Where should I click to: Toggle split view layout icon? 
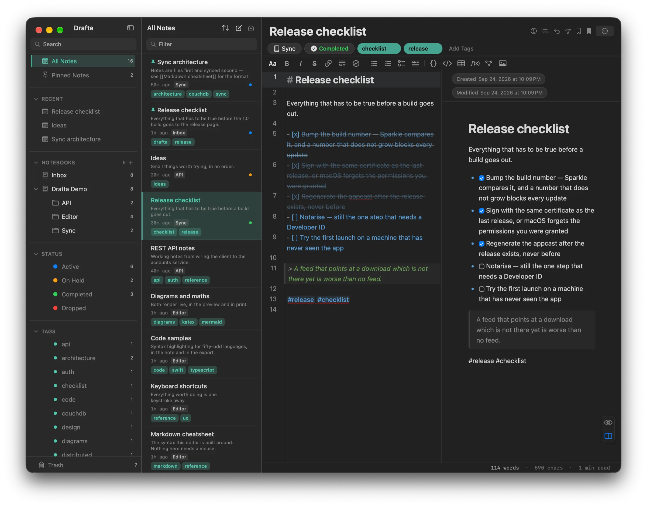pyautogui.click(x=608, y=436)
